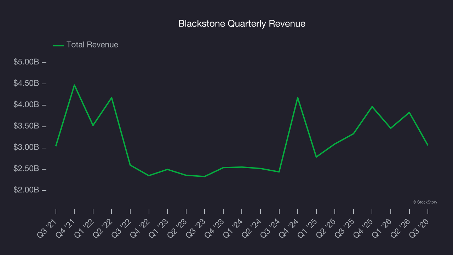453x255 pixels.
Task: Click the "Q3 '26" x-axis label
Action: tap(419, 228)
